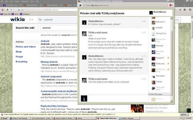Open the InfoBoard bookmark
The height and width of the screenshot is (120, 193).
pos(25,14)
